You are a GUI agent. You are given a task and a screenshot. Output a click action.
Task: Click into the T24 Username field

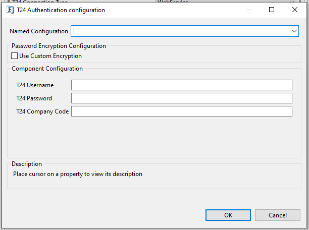[181, 85]
